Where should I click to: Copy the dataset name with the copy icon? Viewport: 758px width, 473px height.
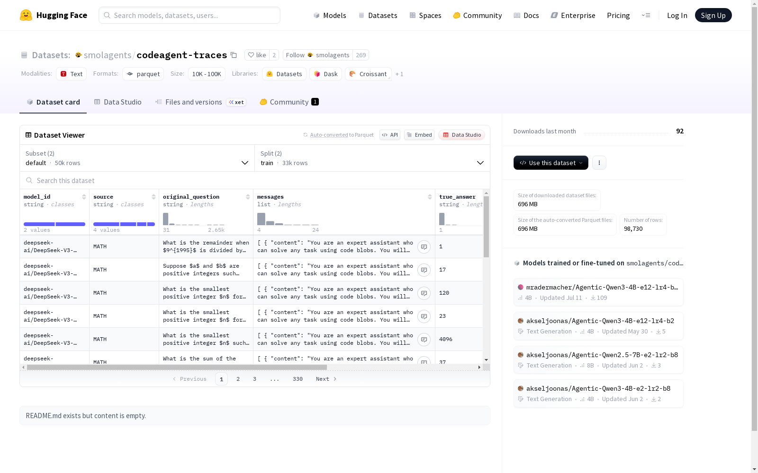click(x=234, y=55)
